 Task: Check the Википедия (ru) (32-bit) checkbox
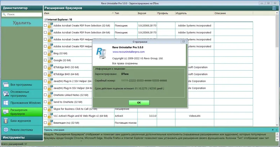pyautogui.click(x=45, y=123)
